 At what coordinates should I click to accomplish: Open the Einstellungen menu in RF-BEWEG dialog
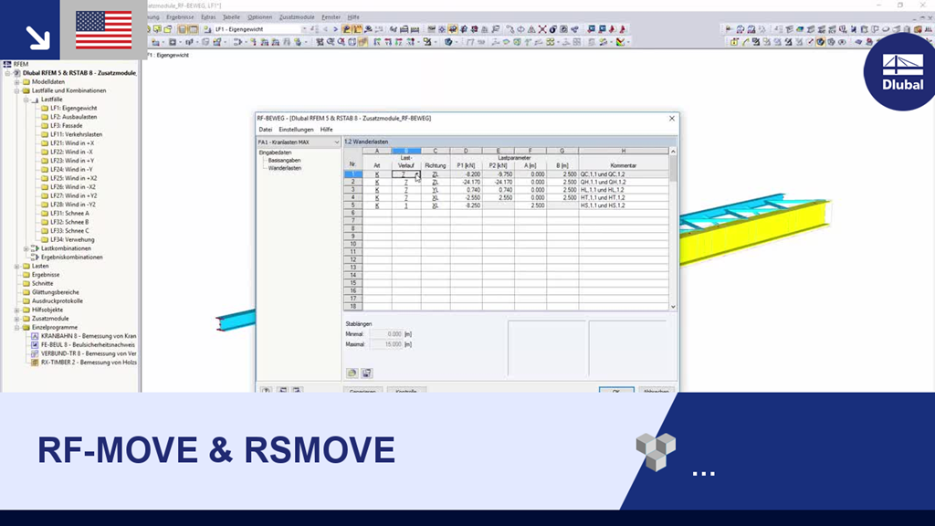pos(296,130)
